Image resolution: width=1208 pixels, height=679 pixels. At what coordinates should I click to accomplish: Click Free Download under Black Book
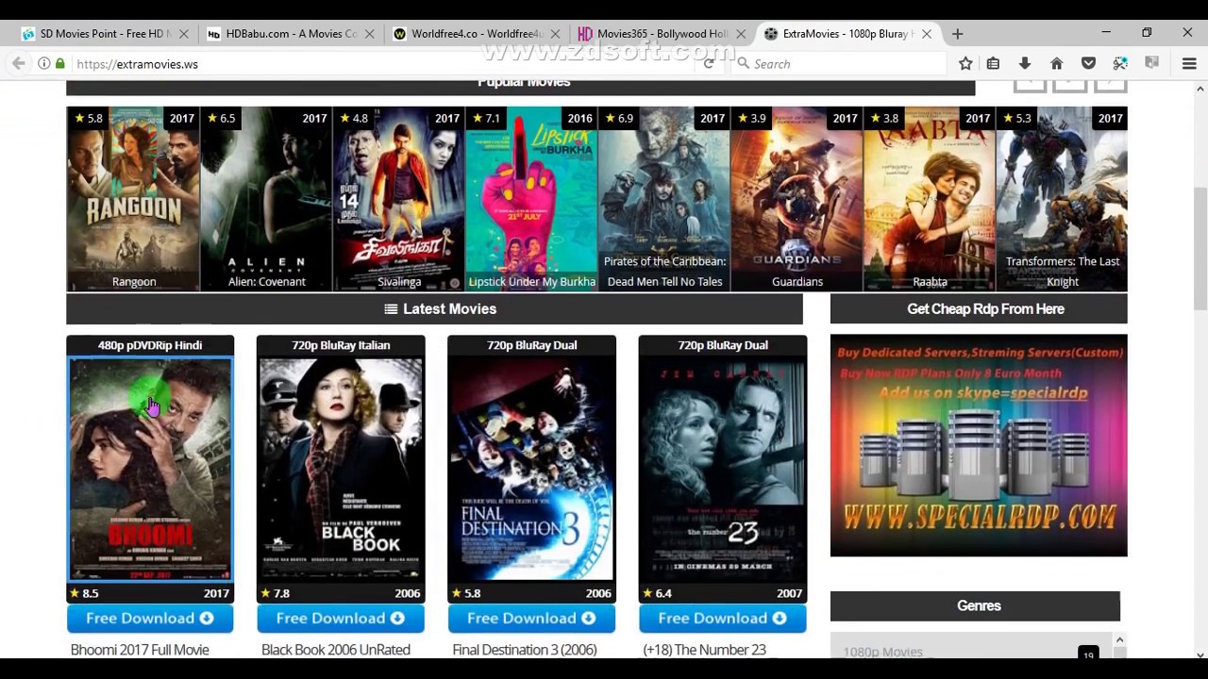(341, 619)
